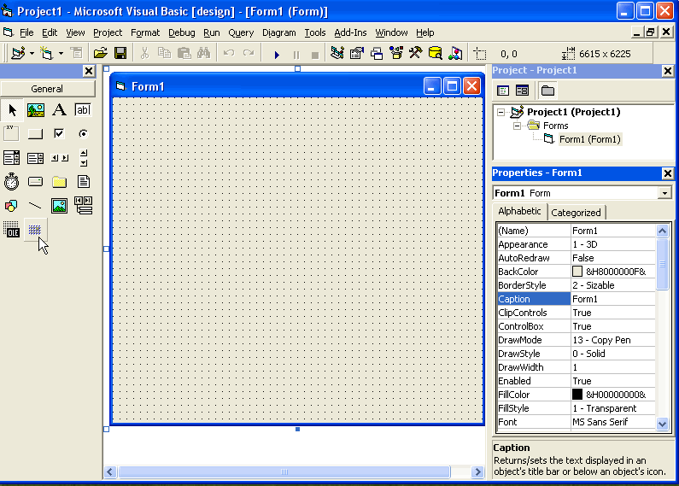679x486 pixels.
Task: Open the Data View Window icon
Action: click(436, 53)
